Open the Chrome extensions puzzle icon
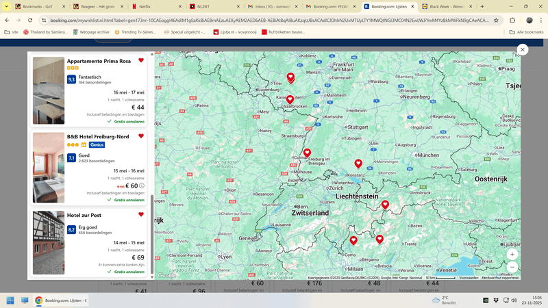The image size is (548, 308). pos(512,21)
